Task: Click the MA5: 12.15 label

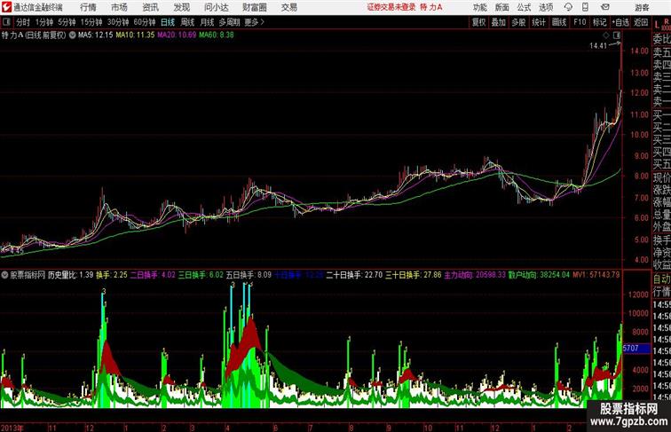Action: pyautogui.click(x=96, y=35)
